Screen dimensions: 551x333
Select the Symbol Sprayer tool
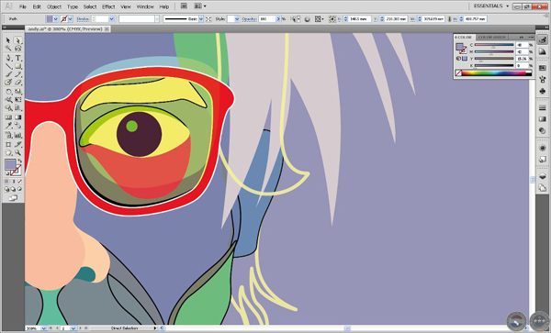coord(8,135)
